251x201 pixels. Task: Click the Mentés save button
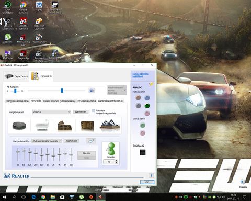coord(86,153)
